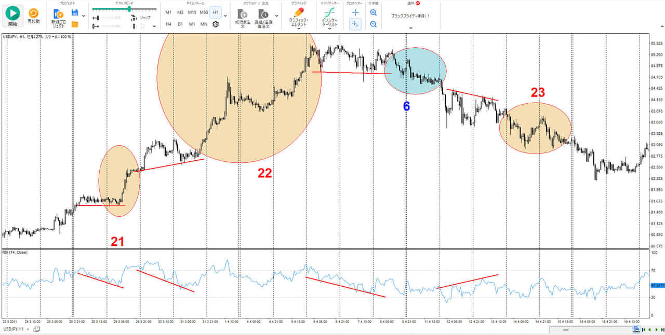
Task: Open the インジケーターリスト indicator list dropdown
Action: pyautogui.click(x=329, y=18)
